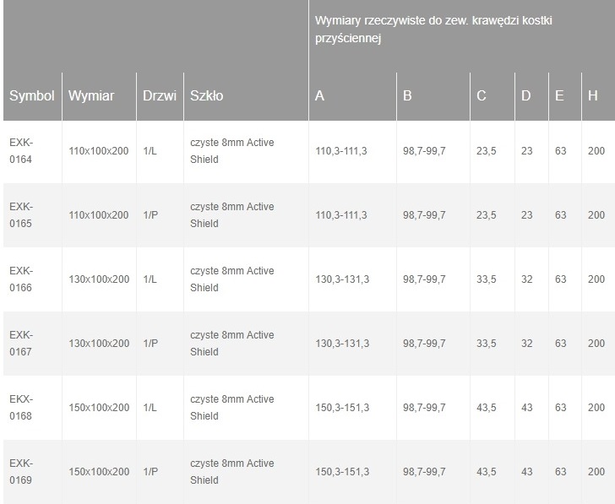
Task: Click the Symbol column header
Action: [x=31, y=96]
